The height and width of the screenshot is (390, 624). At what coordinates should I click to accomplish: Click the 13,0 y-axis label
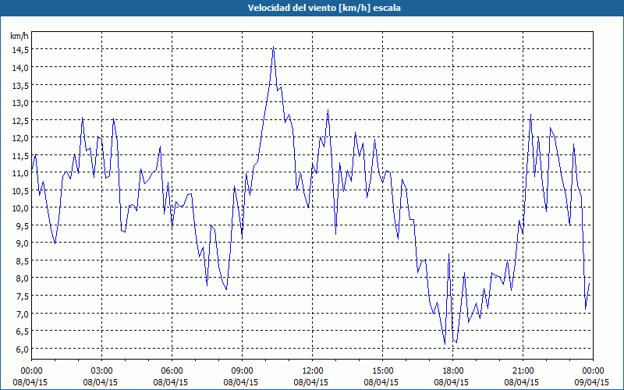(x=20, y=102)
